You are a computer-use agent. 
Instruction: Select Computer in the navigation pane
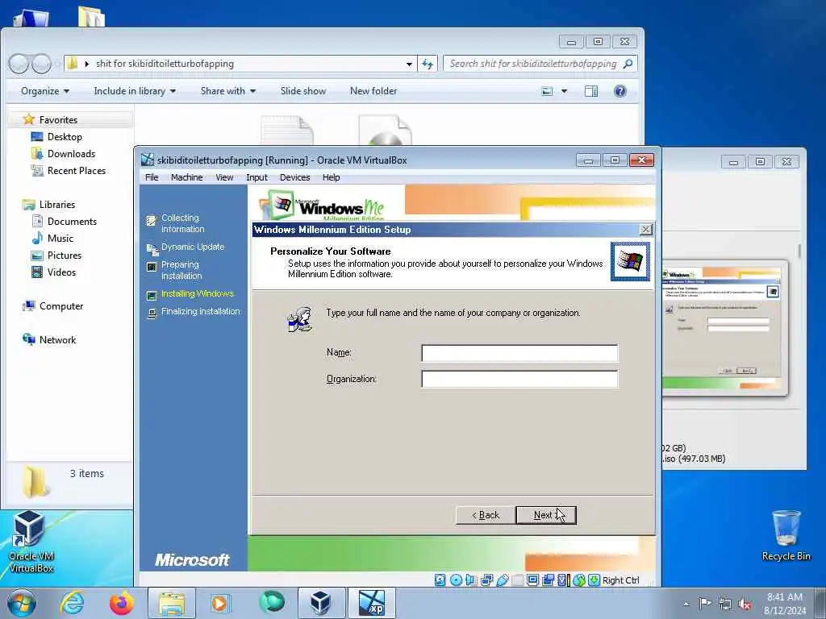61,305
